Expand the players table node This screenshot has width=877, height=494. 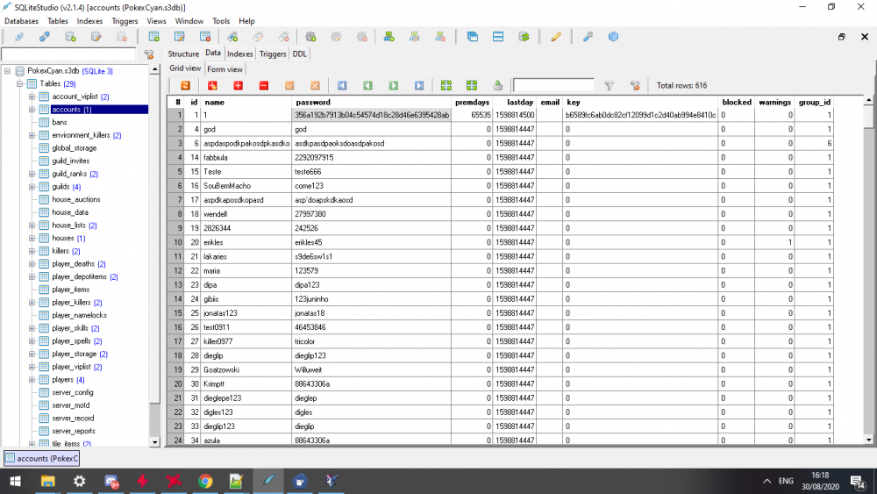tap(32, 380)
